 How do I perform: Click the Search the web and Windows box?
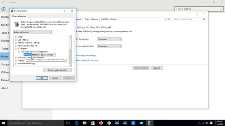36,123
